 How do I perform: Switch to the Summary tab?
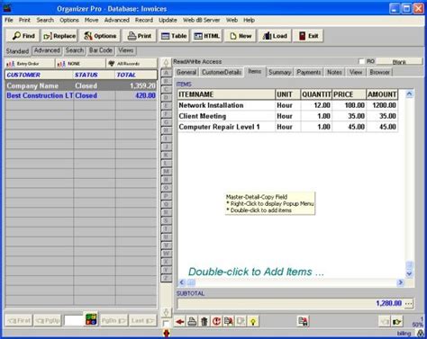(280, 72)
